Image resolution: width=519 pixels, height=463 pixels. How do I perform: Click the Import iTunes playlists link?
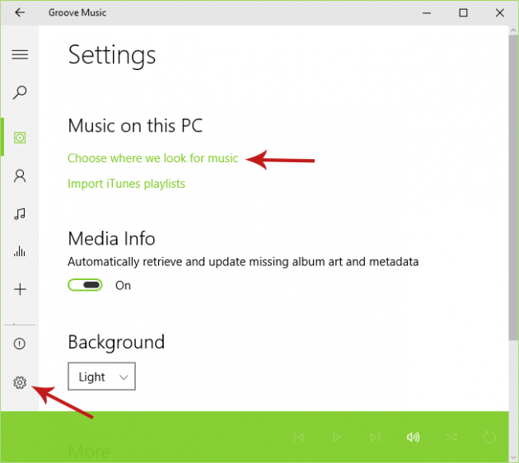pyautogui.click(x=126, y=184)
